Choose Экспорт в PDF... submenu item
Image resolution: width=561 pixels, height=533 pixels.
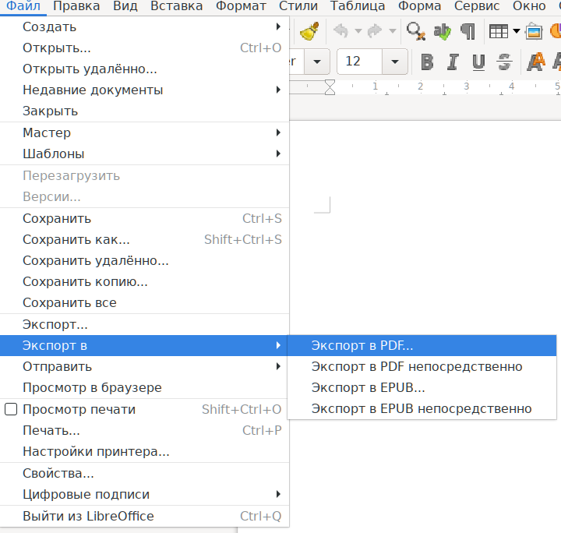pos(422,345)
